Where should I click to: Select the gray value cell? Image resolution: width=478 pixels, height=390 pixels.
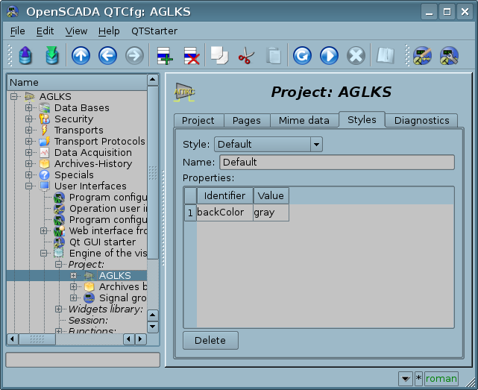coord(271,213)
